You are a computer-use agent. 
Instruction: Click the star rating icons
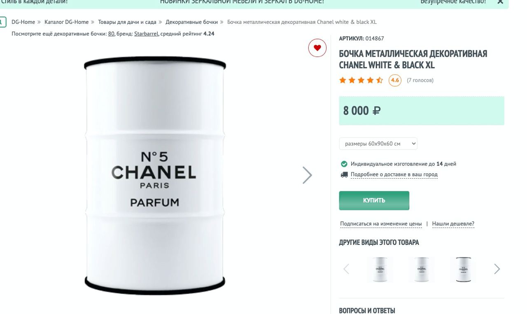(x=361, y=80)
